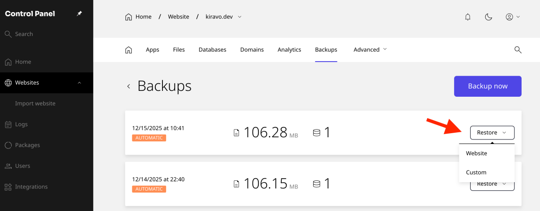Open the user account menu
The width and height of the screenshot is (540, 211).
coord(513,17)
